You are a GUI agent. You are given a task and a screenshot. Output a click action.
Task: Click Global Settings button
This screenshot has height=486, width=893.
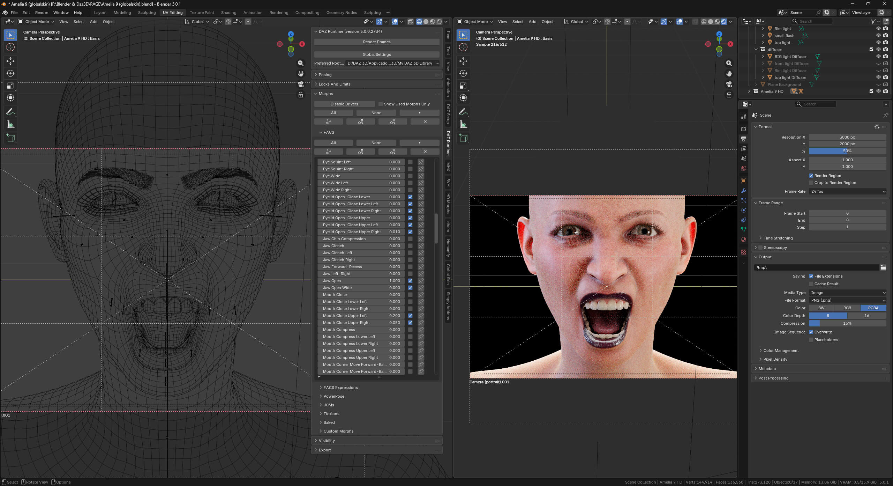pos(377,54)
